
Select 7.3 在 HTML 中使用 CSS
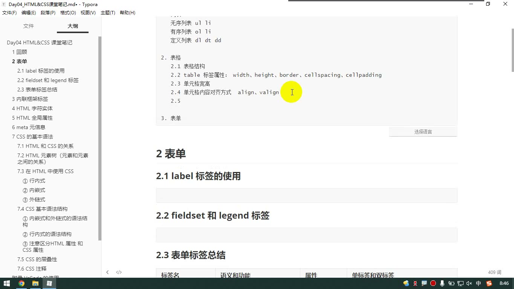46,171
